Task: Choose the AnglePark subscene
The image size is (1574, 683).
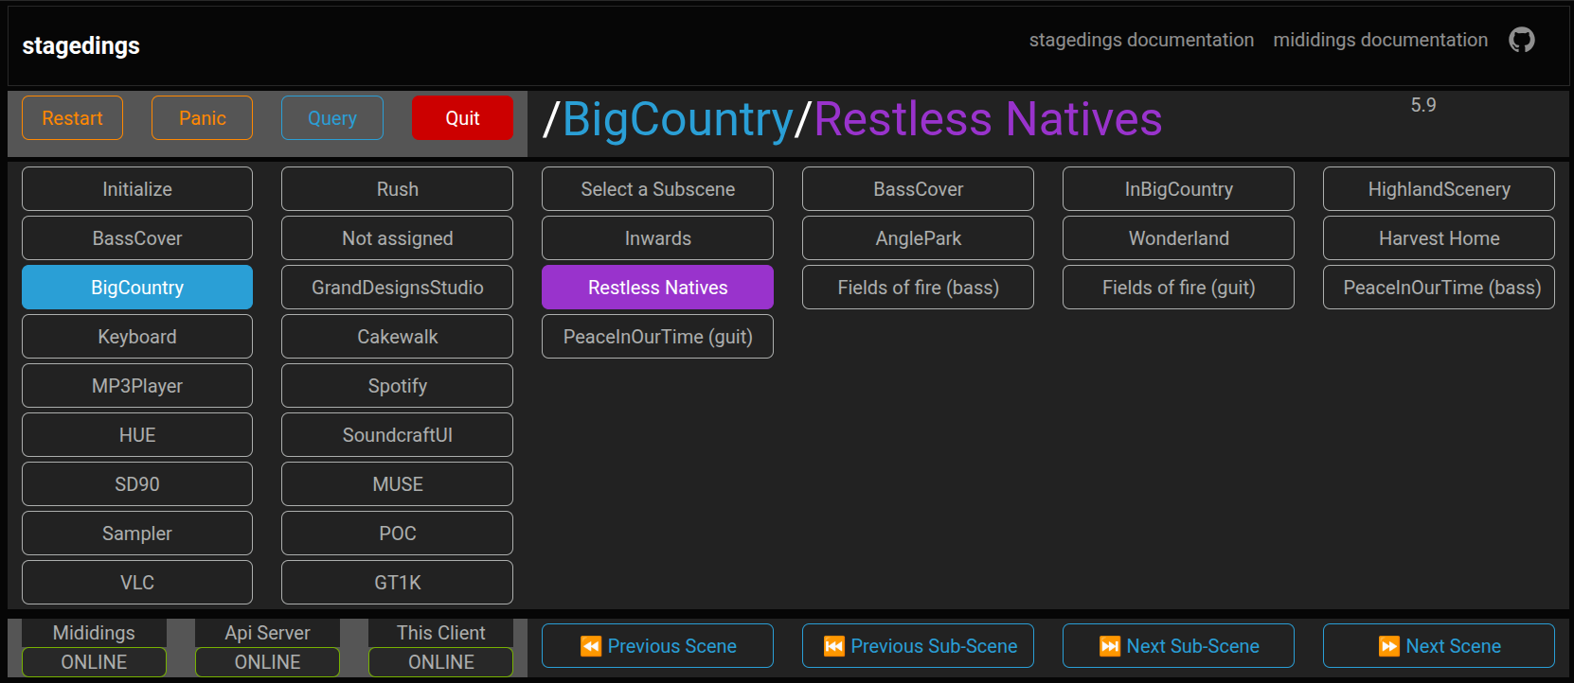Action: click(918, 238)
